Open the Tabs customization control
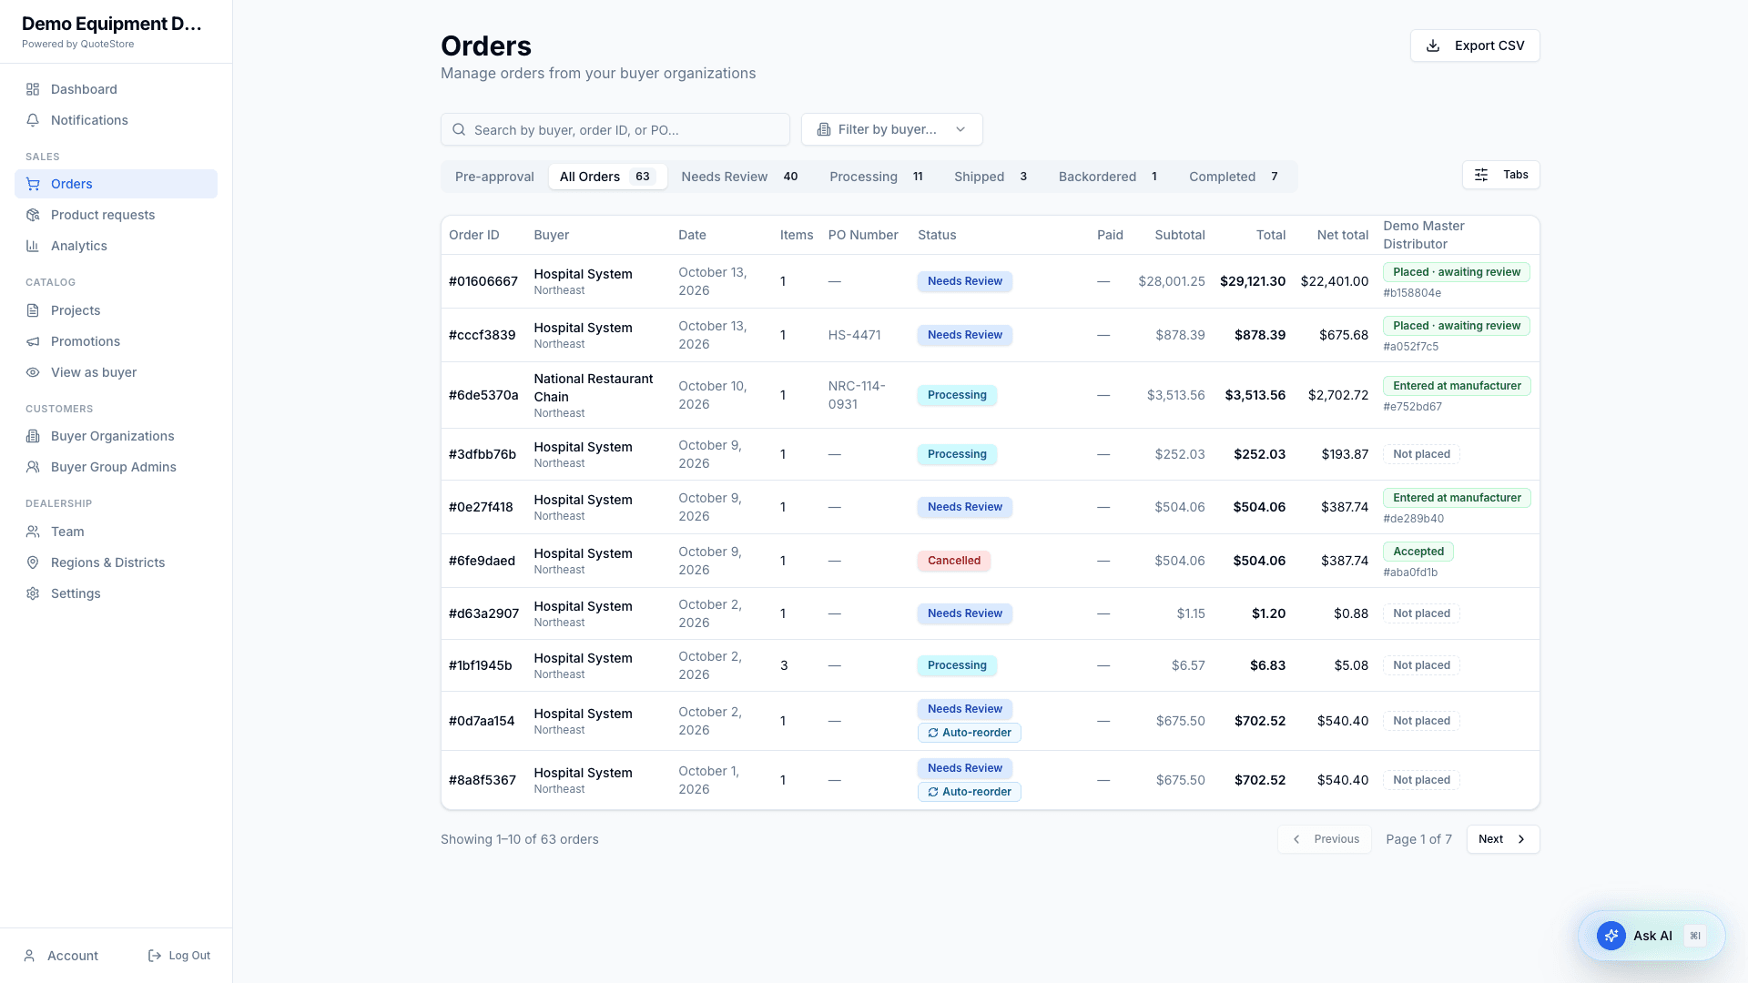The width and height of the screenshot is (1748, 983). [1500, 175]
